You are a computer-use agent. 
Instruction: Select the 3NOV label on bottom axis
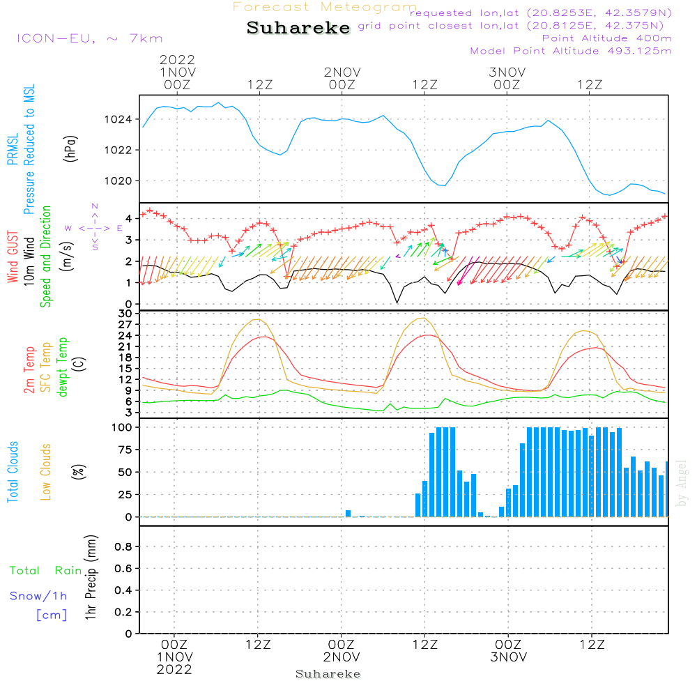pyautogui.click(x=507, y=657)
